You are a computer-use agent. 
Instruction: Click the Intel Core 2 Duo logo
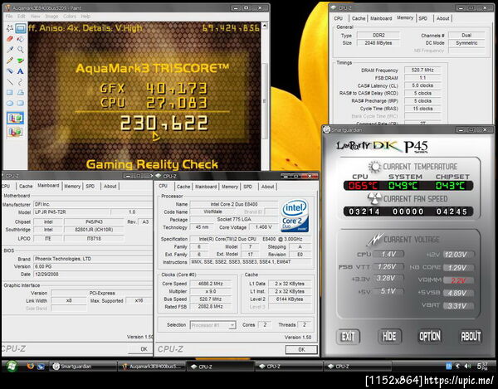click(x=295, y=216)
